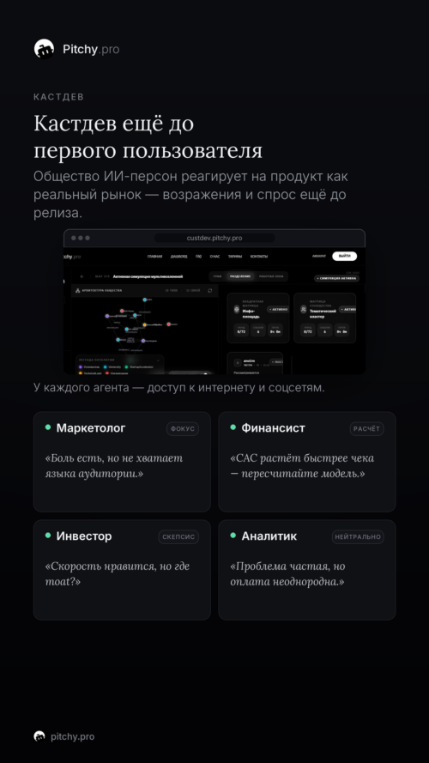Collapse the ЛЕГЕНДА ОНТОЛОГИИ chevron

coord(158,360)
